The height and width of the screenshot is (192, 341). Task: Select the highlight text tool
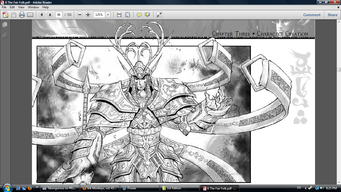coord(147,15)
